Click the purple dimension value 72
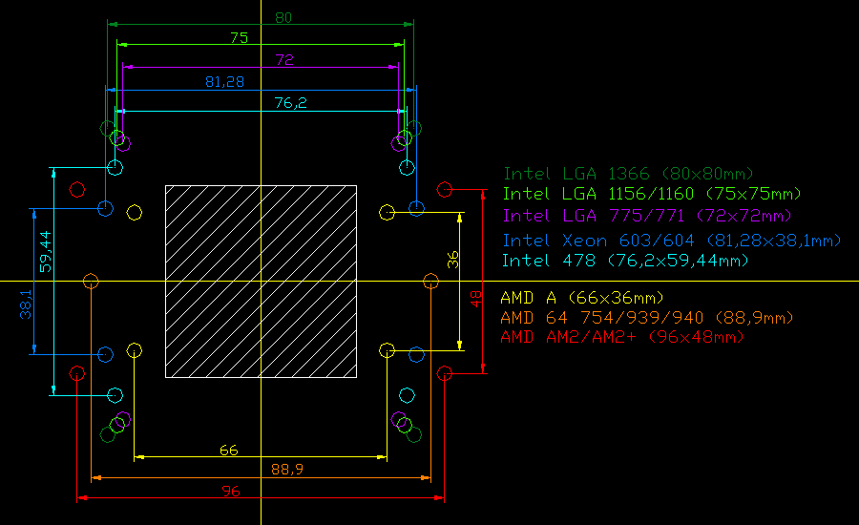This screenshot has height=525, width=859. coord(284,60)
